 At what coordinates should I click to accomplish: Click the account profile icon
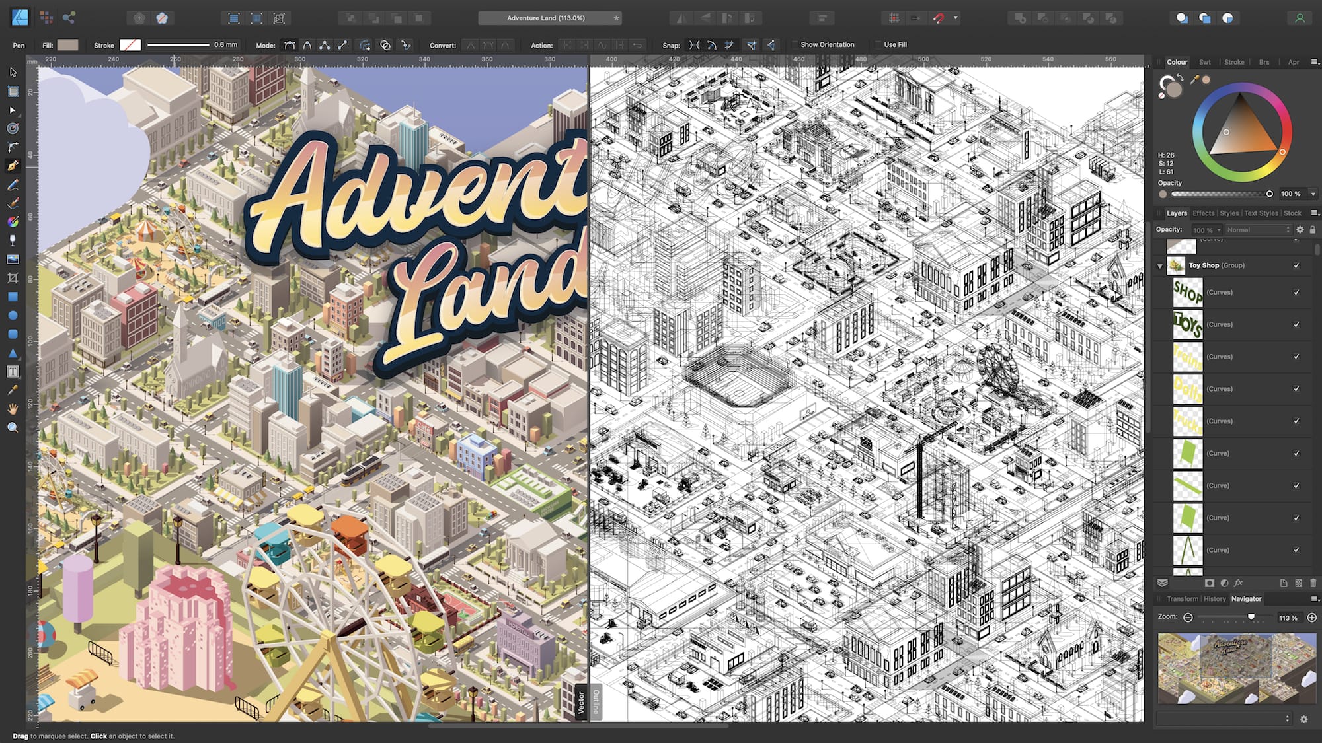[x=1300, y=18]
